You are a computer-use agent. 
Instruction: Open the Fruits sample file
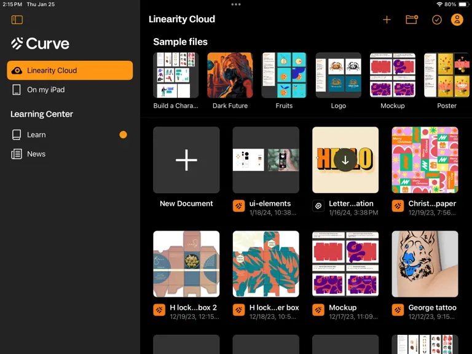284,75
